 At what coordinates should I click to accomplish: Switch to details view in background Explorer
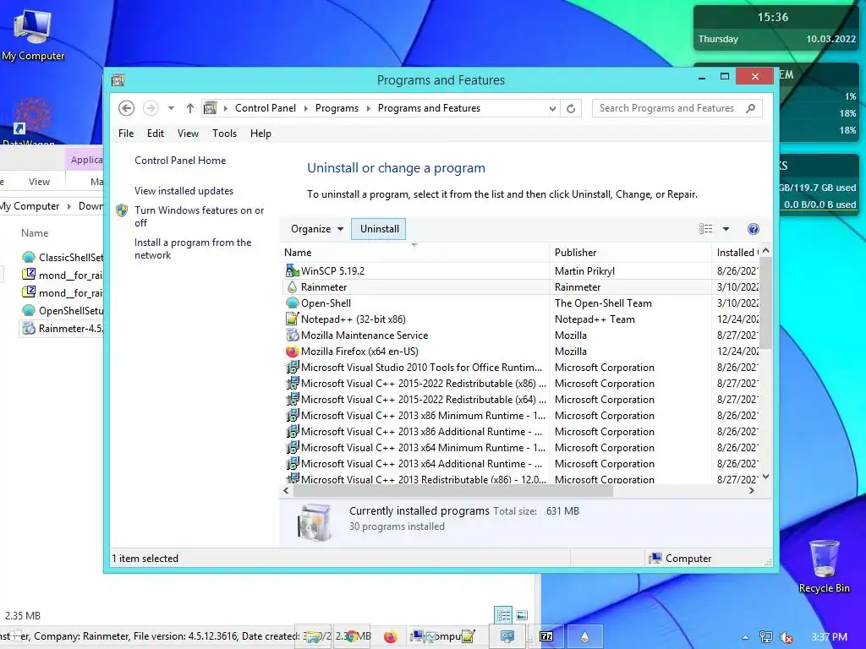pos(504,615)
